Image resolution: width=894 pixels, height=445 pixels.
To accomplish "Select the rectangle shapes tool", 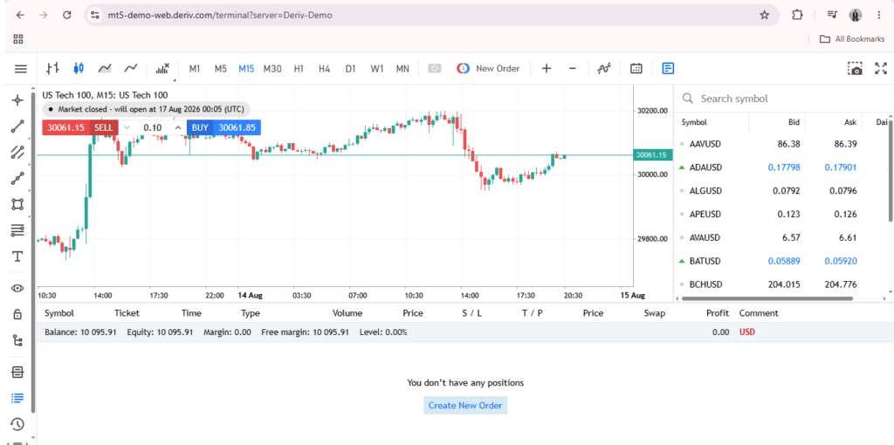I will pos(17,204).
